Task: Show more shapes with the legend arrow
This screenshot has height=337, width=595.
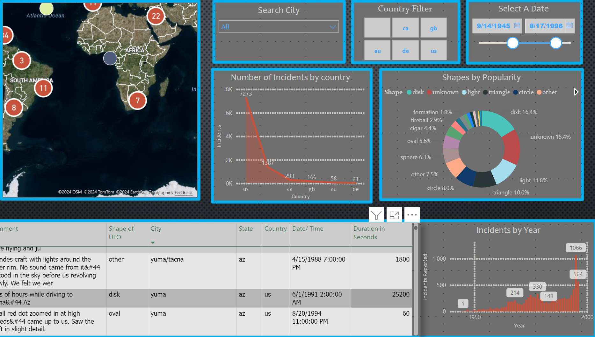Action: tap(576, 92)
